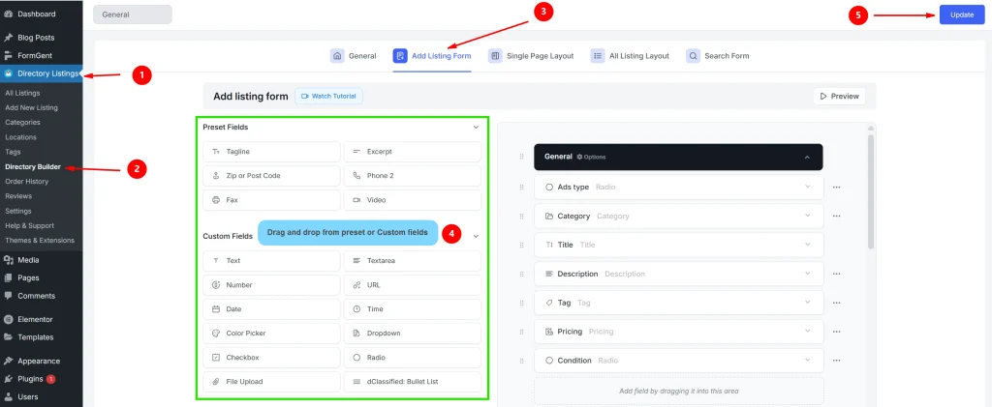Select URL custom field
992x407 pixels.
click(412, 284)
